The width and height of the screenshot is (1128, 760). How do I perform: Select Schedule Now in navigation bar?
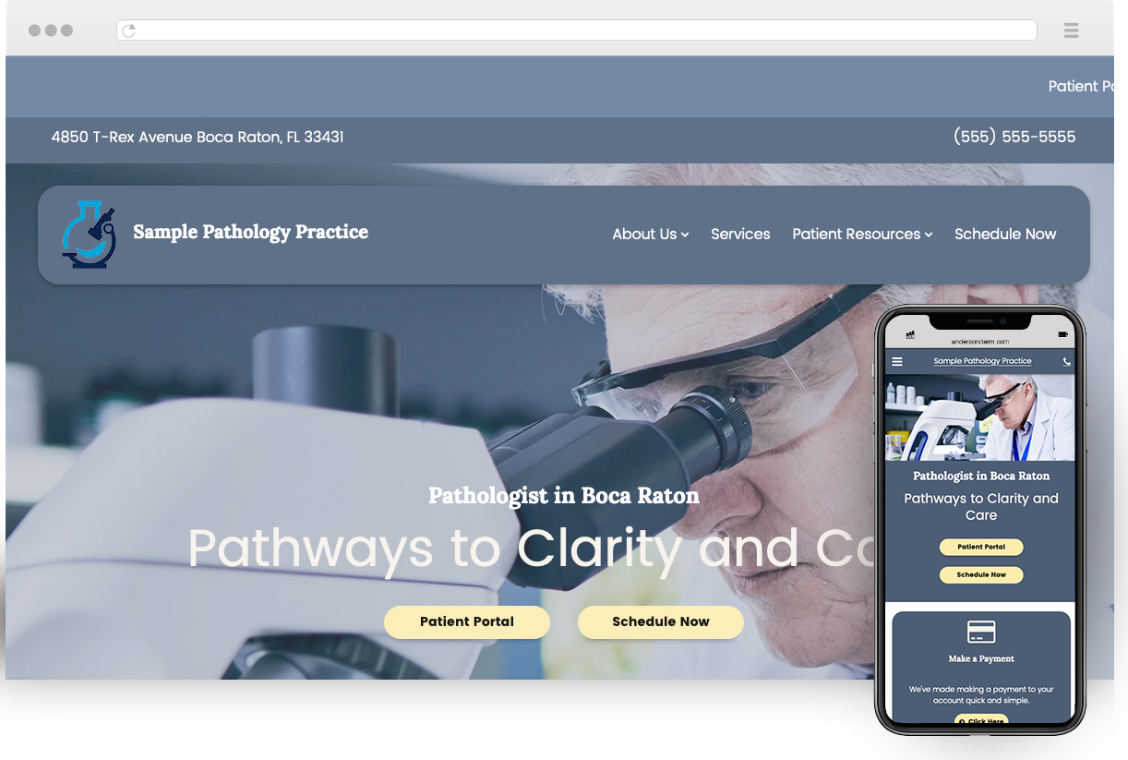[1005, 235]
